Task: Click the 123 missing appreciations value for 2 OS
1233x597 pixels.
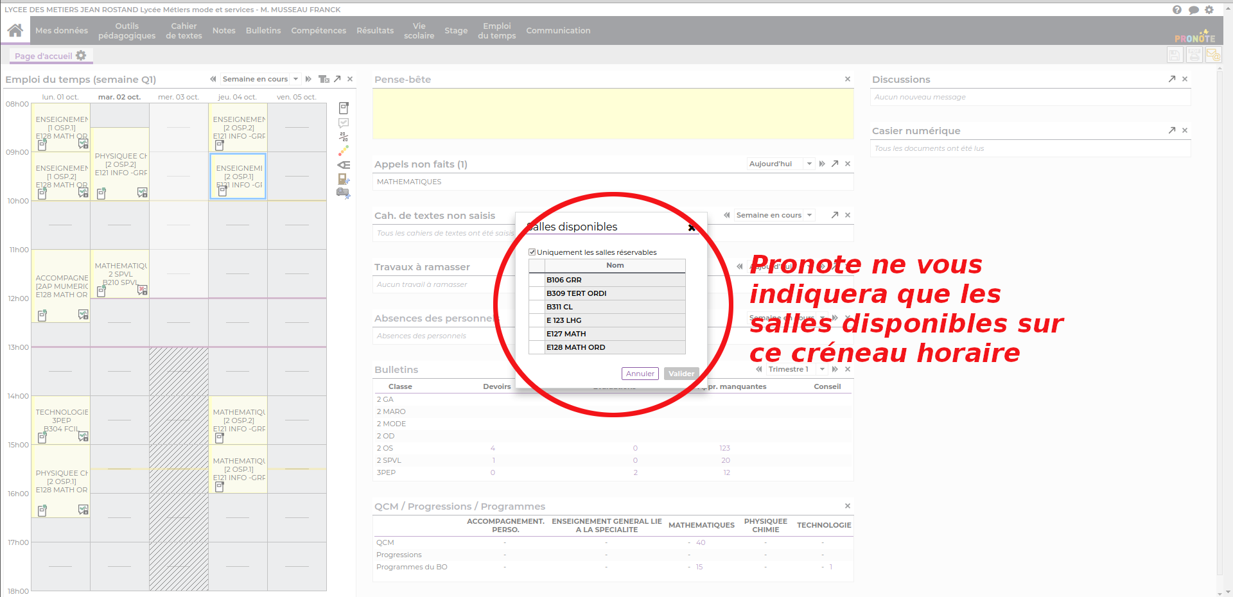Action: pyautogui.click(x=724, y=448)
